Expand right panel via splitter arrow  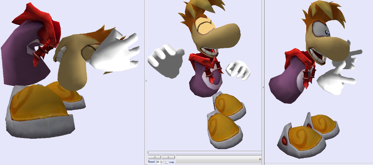click(263, 87)
